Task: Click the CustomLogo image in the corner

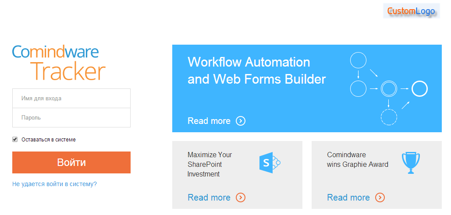Action: tap(411, 11)
